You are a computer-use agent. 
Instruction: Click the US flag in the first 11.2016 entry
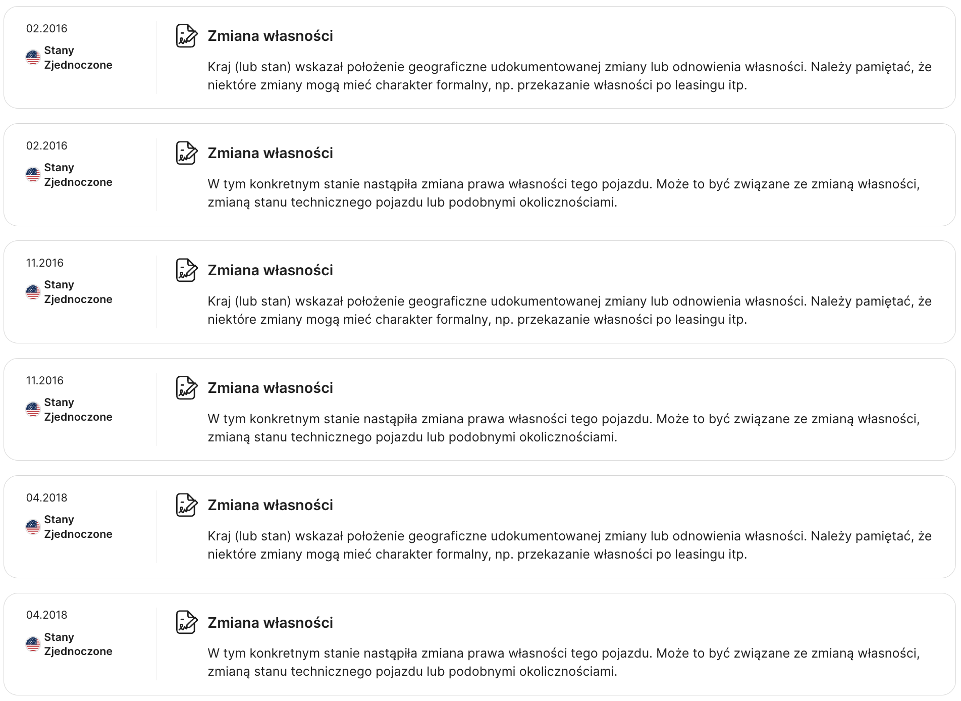[x=33, y=292]
